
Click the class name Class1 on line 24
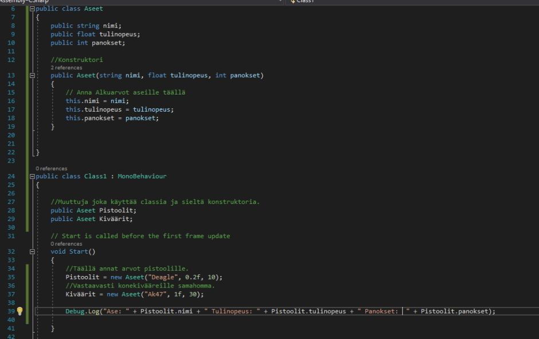tap(95, 176)
